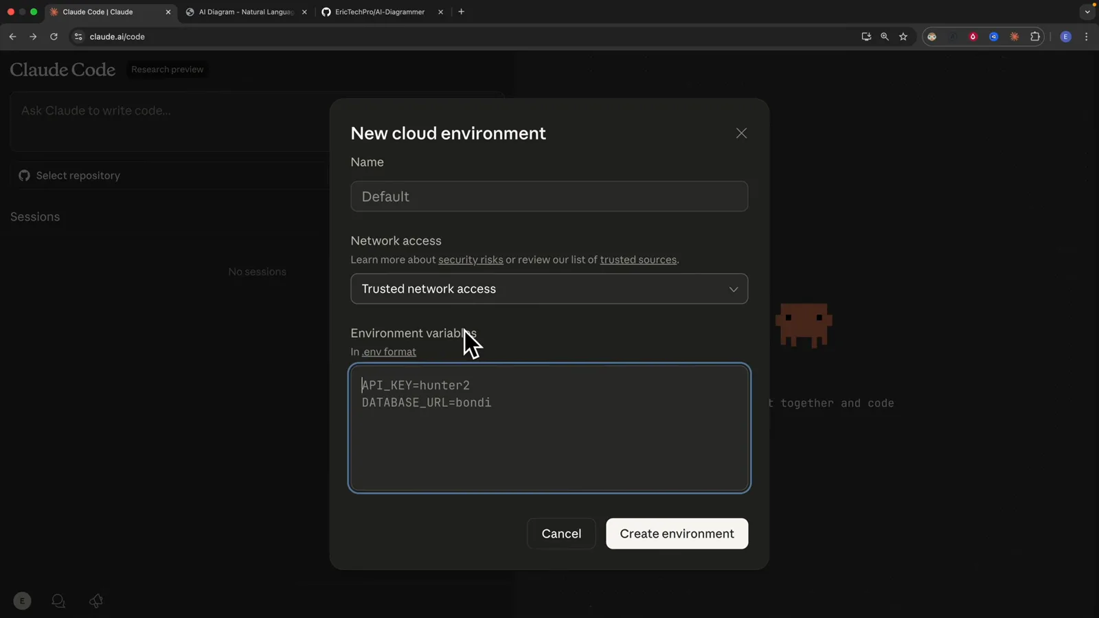Go forward in browser history
1099x618 pixels.
coord(33,36)
